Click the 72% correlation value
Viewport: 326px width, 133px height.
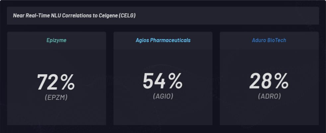tap(56, 82)
